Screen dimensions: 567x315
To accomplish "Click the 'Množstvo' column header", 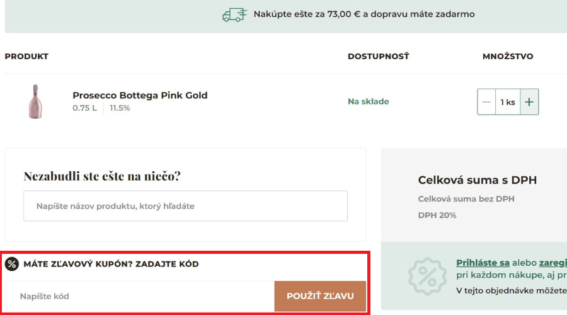I will coord(507,56).
